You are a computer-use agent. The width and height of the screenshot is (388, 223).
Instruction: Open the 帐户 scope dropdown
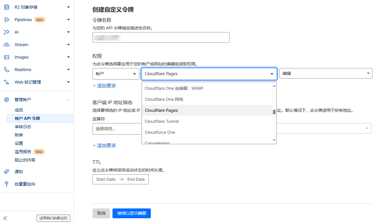click(116, 74)
